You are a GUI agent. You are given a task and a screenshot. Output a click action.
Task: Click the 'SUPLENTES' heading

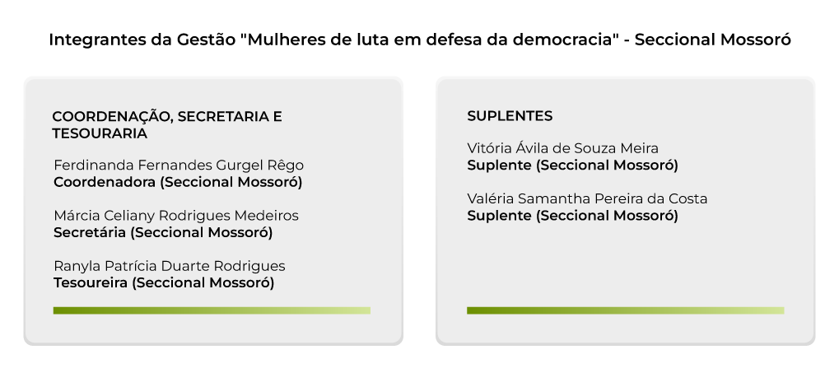point(510,116)
